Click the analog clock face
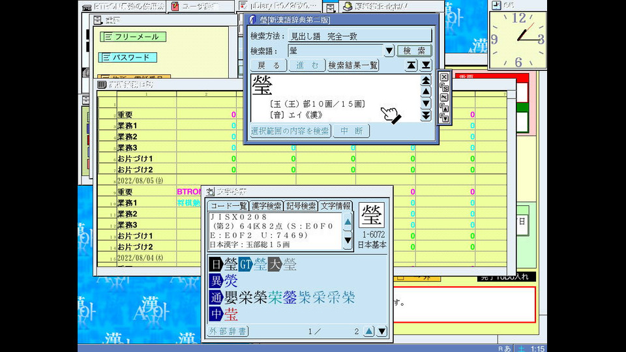 (518, 40)
